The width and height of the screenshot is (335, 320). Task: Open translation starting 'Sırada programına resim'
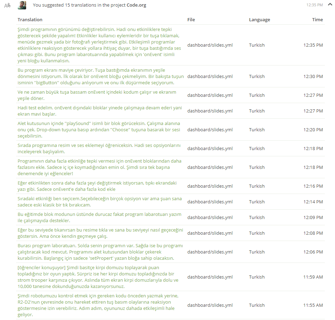[99, 148]
